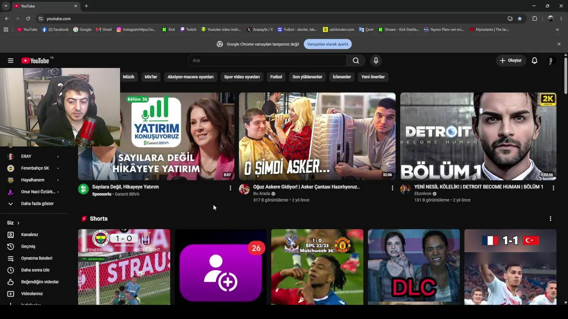Open the Chrome extensions puzzle icon

pos(535,19)
